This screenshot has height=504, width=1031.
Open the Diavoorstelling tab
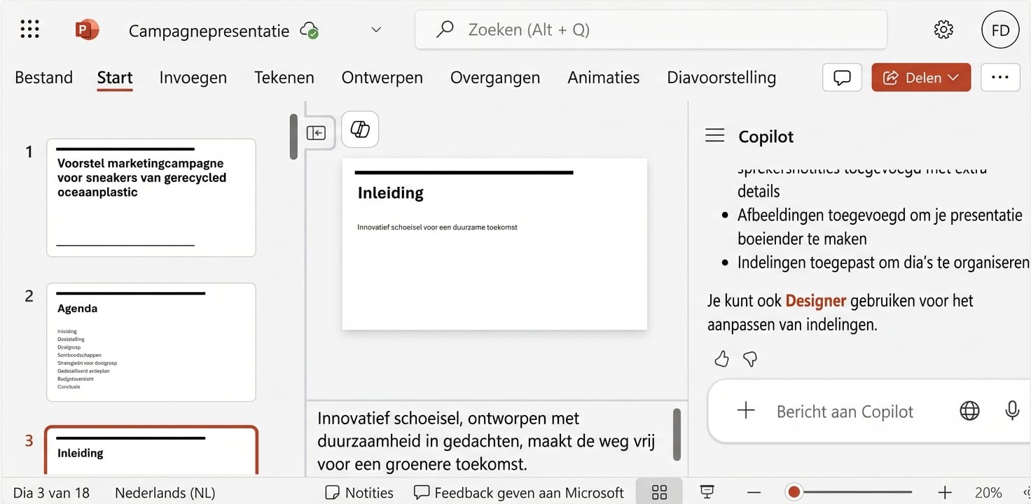tap(721, 77)
